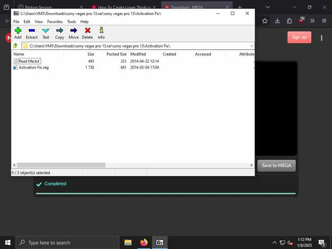Image resolution: width=332 pixels, height=249 pixels.
Task: Open the Windows Start menu
Action: (x=8, y=243)
